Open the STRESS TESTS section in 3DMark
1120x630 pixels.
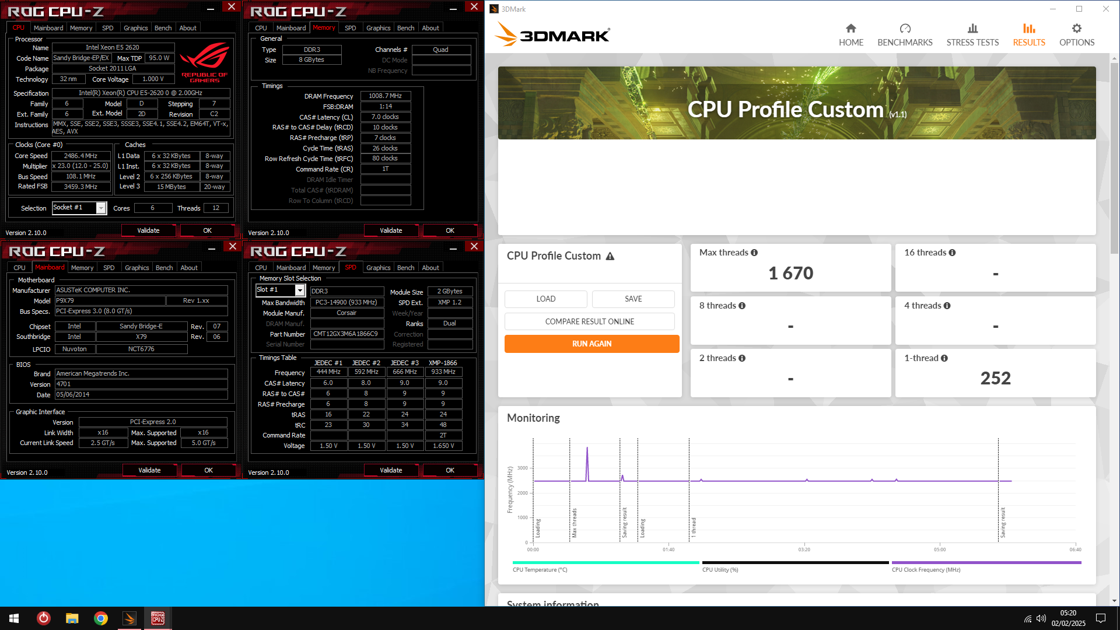(972, 35)
